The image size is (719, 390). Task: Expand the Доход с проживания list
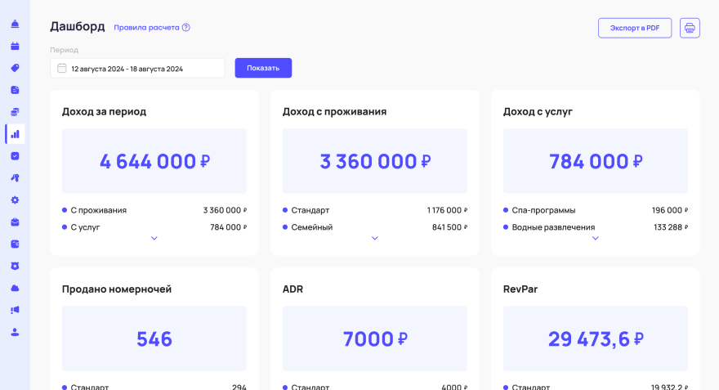pos(375,239)
